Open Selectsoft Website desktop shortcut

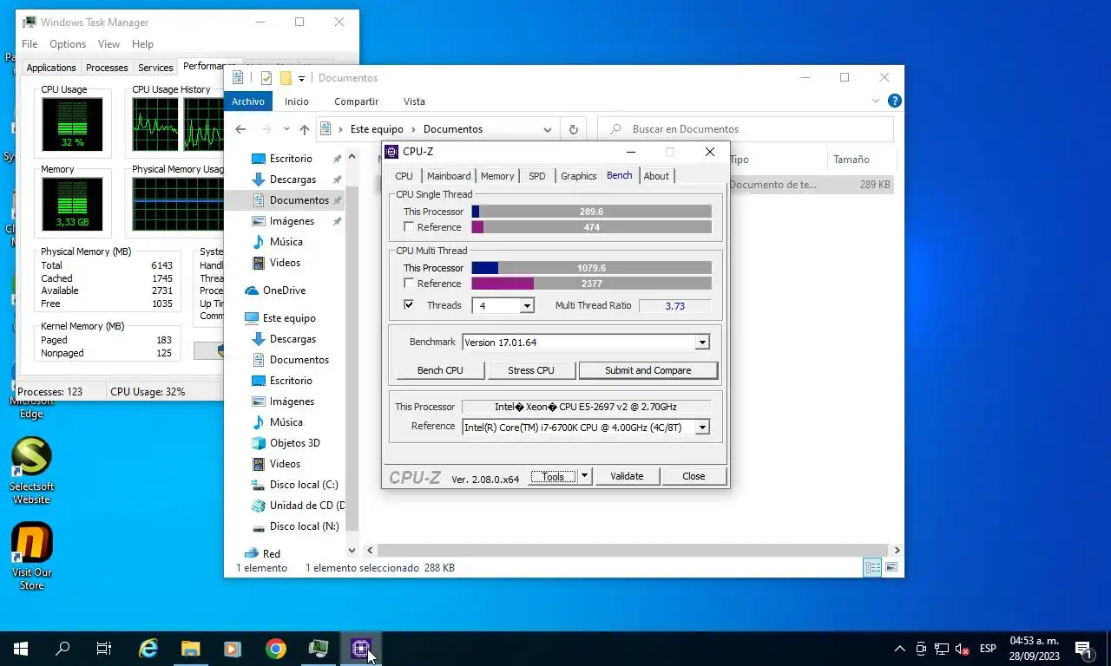(31, 469)
